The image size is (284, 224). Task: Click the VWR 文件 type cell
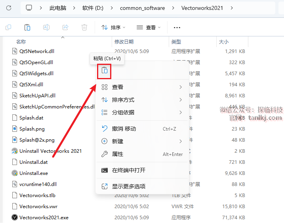pyautogui.click(x=183, y=207)
